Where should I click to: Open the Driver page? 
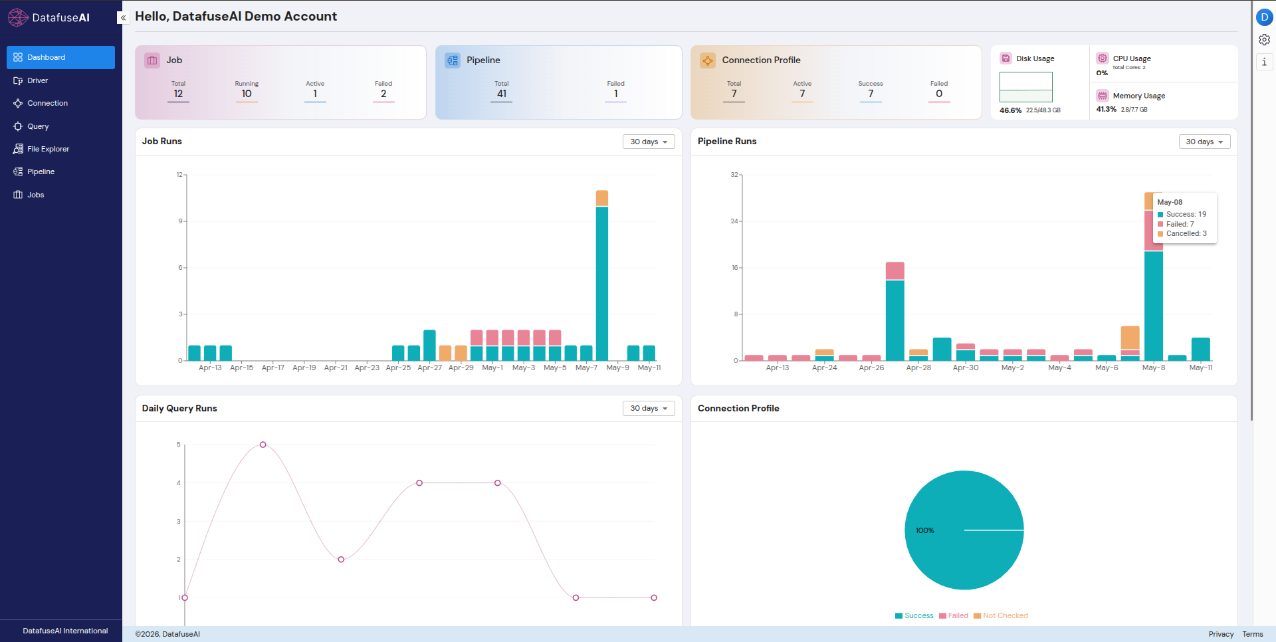60,80
